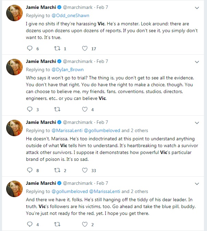
Task: Expand options chevron on first tweet
Action: [x=197, y=8]
